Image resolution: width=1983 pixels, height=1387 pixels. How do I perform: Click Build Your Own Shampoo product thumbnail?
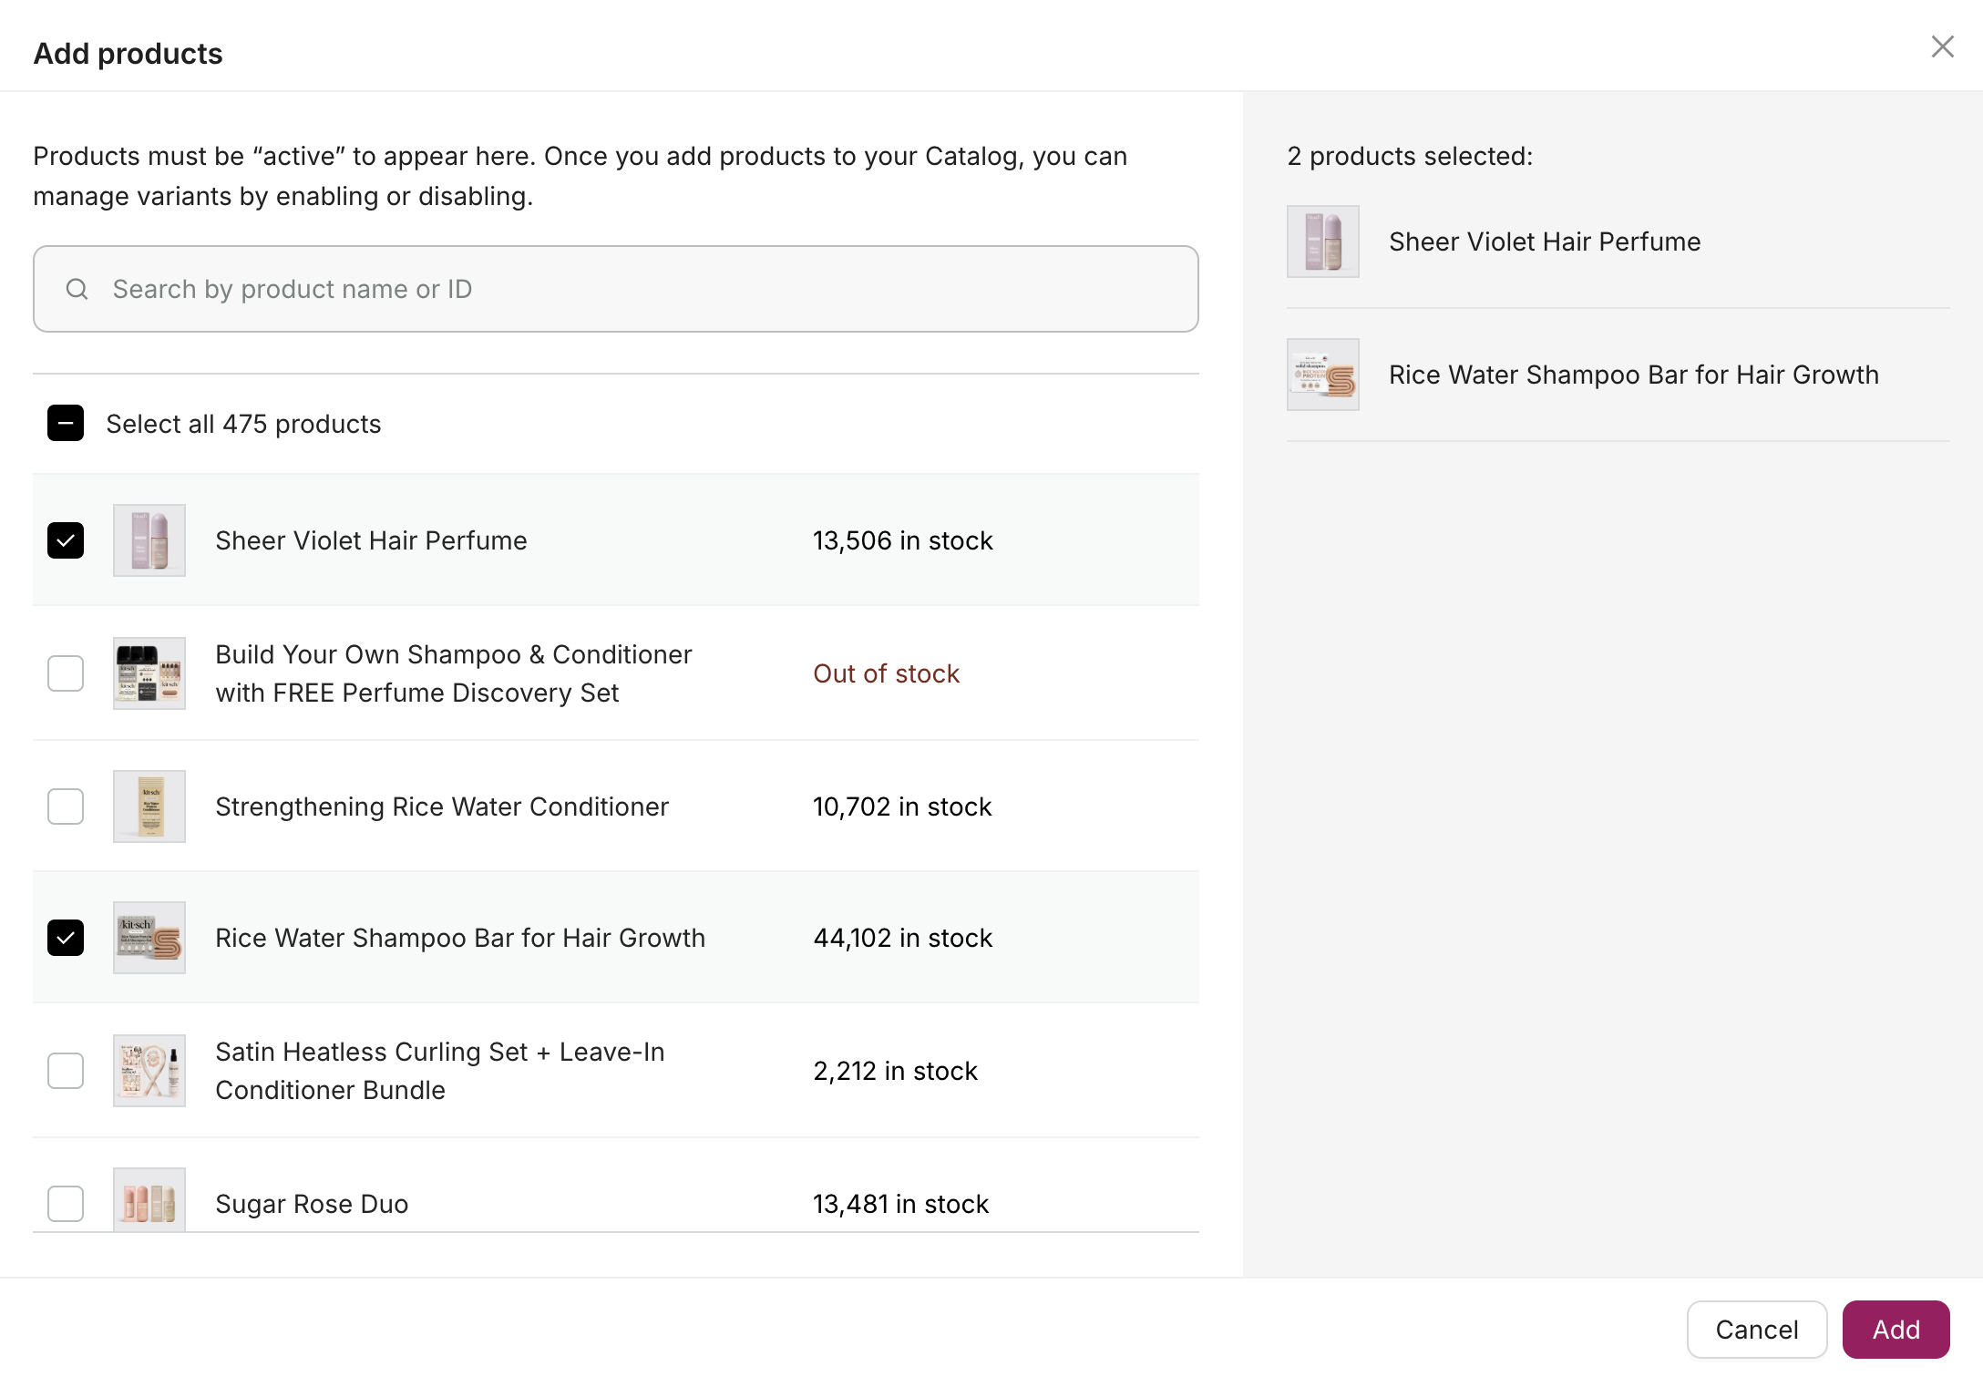click(149, 673)
